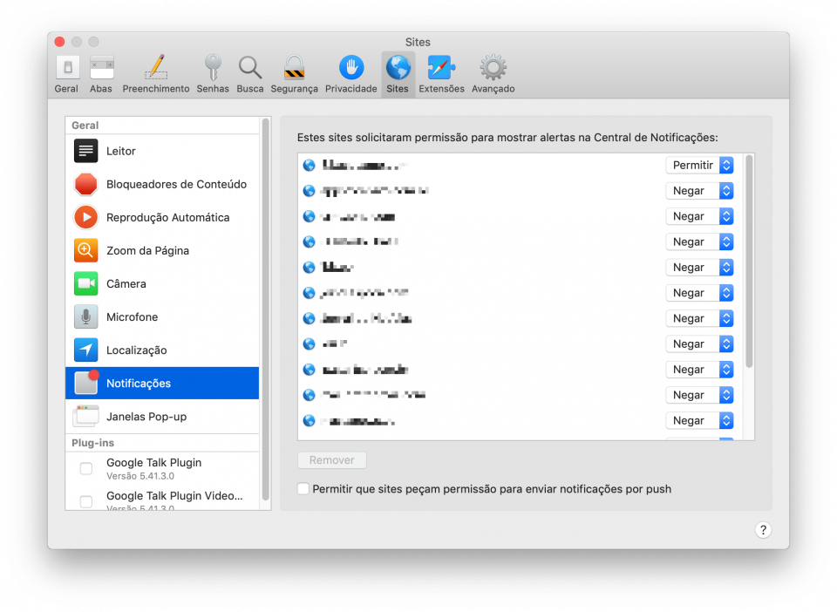Toggle the Google Talk Plugin Video checkbox
The height and width of the screenshot is (612, 837).
tap(86, 501)
